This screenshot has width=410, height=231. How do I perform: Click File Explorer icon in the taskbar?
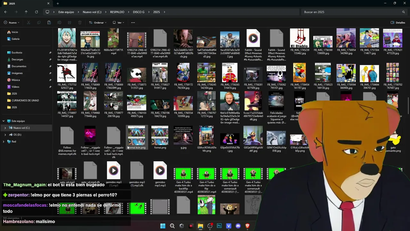tap(201, 226)
